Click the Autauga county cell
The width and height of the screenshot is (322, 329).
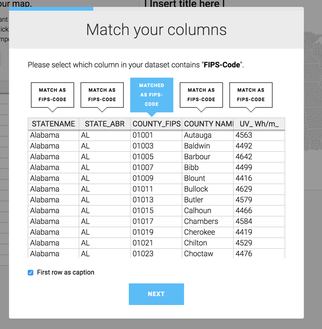pos(208,135)
